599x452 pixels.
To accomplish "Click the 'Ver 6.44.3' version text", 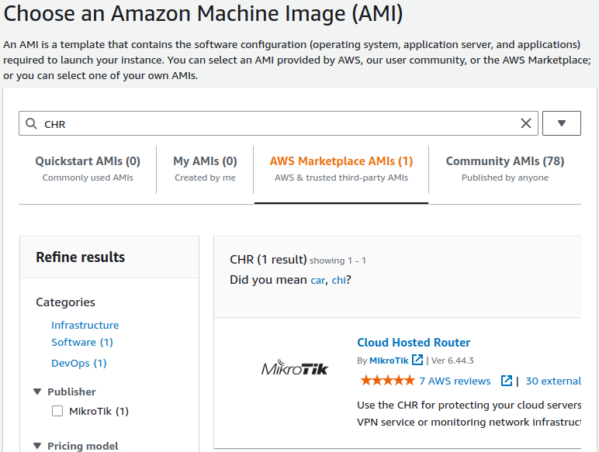I will click(x=452, y=361).
